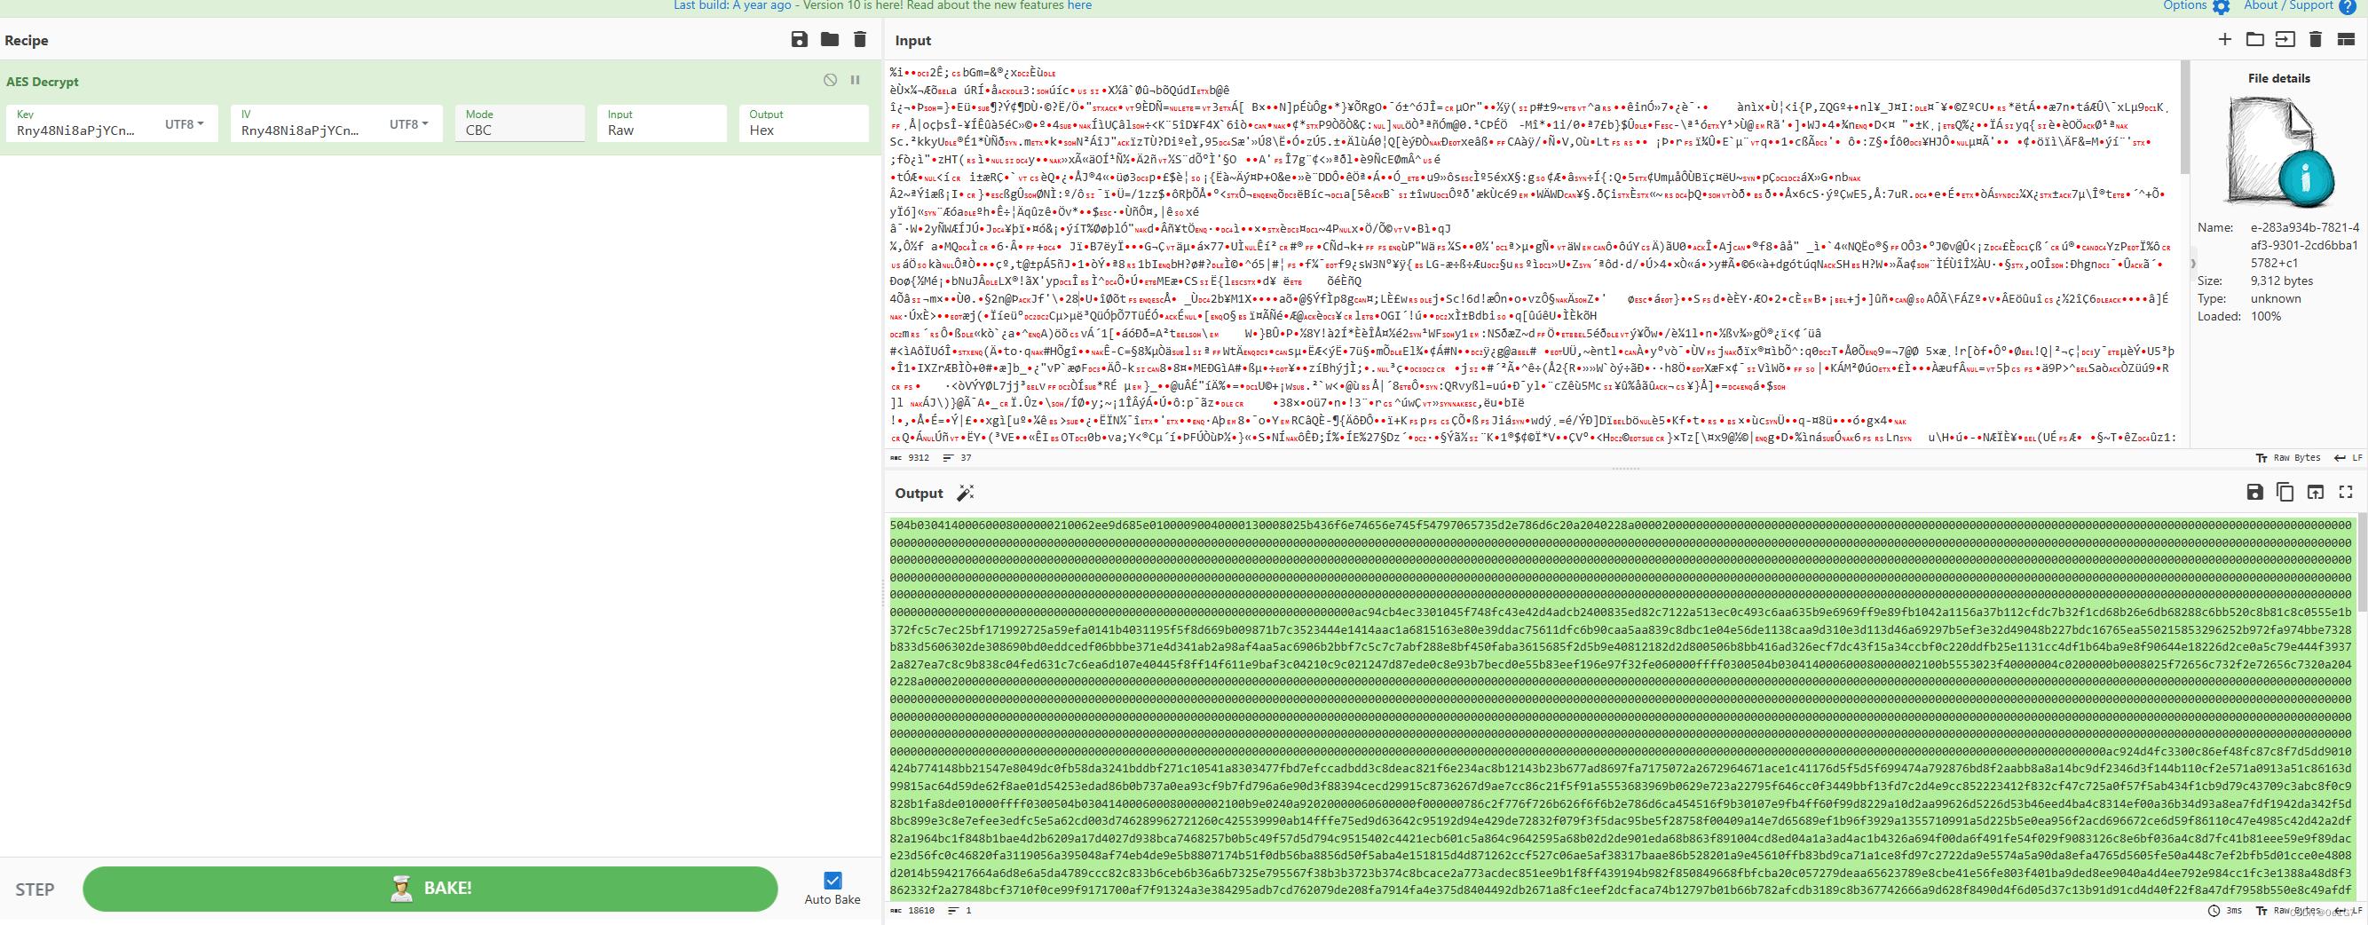Click the Input pane title
Viewport: 2368px width, 925px height.
[x=912, y=41]
